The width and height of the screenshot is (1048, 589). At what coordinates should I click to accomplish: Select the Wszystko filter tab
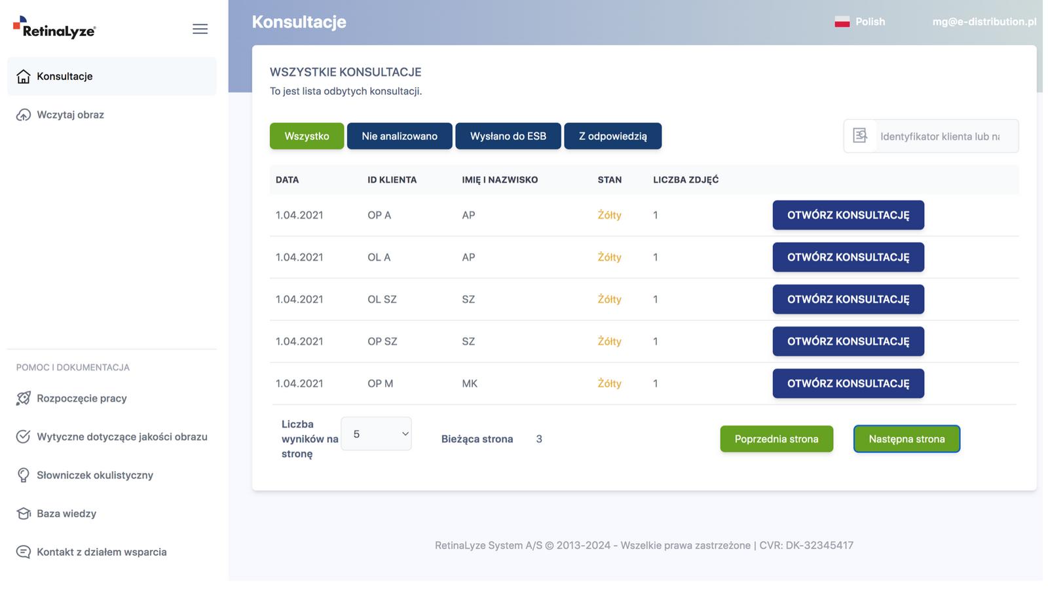click(307, 136)
